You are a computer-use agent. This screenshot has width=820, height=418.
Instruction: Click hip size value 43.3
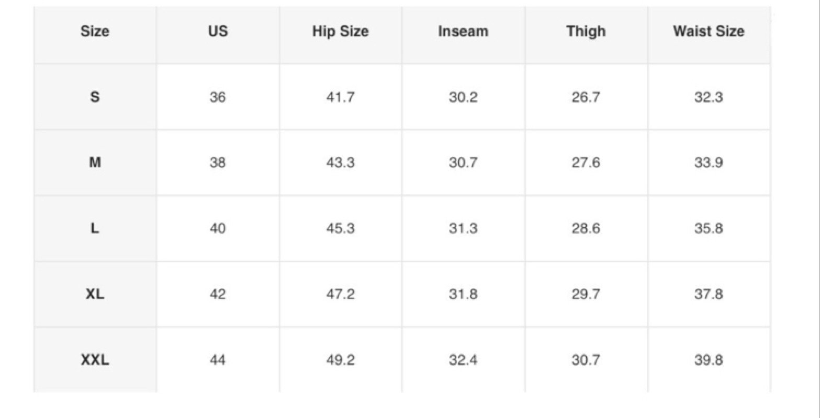(x=341, y=163)
